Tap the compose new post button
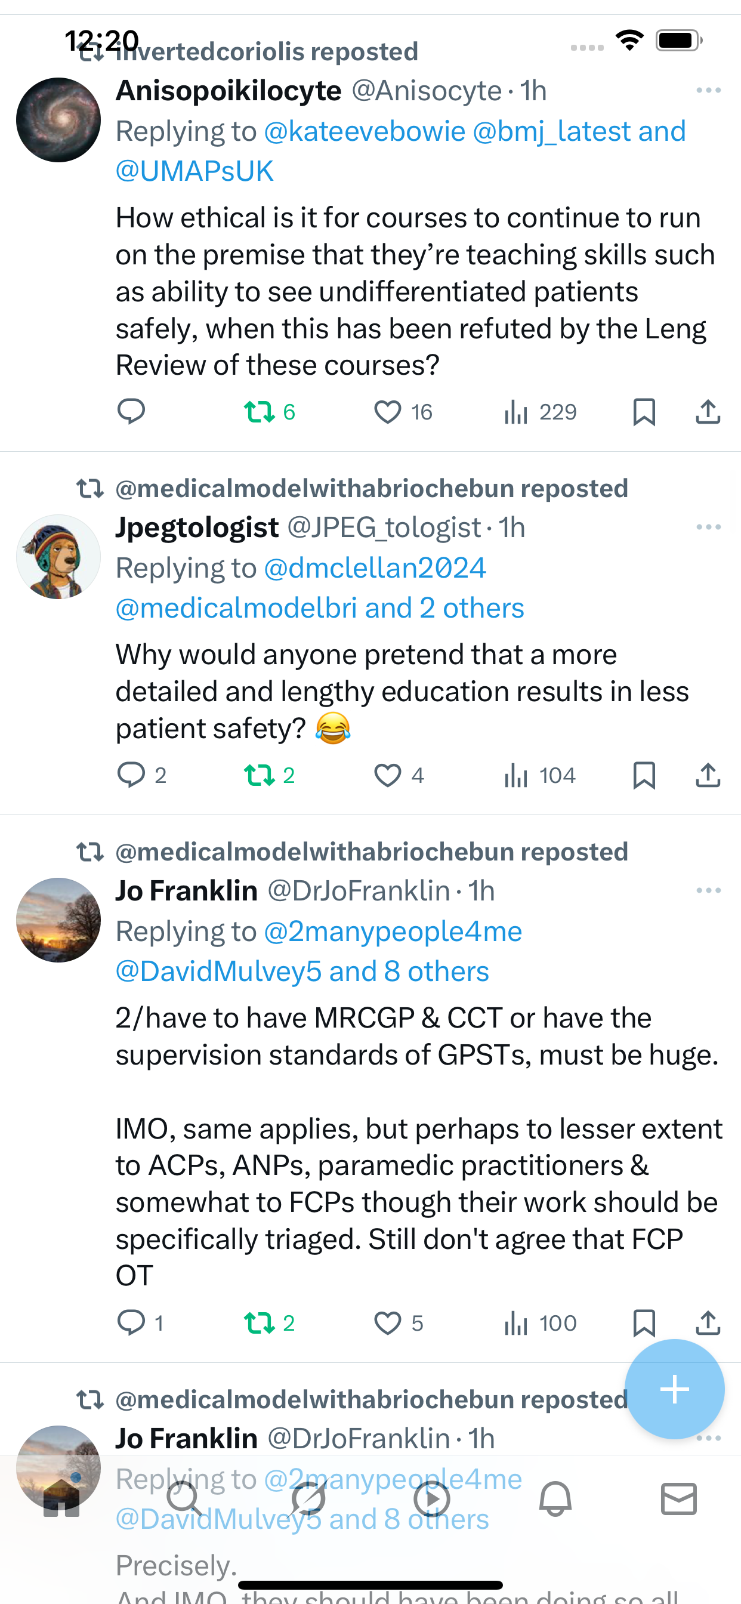Image resolution: width=741 pixels, height=1604 pixels. click(x=674, y=1389)
